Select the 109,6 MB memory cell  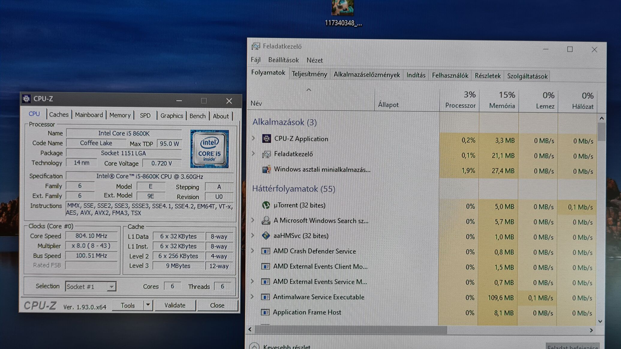pos(498,298)
